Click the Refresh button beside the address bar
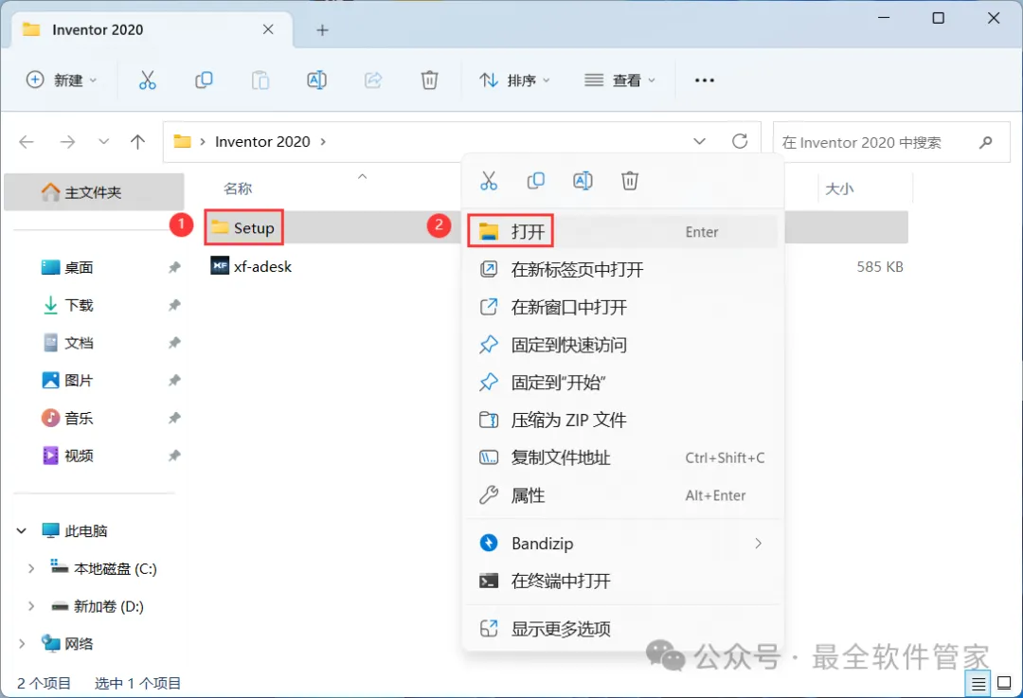The width and height of the screenshot is (1023, 698). click(740, 141)
